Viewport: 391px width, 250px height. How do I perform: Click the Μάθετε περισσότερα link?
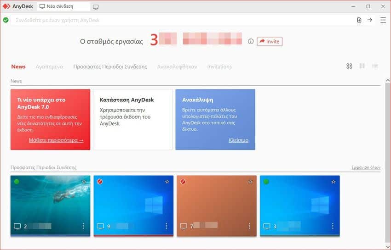[x=56, y=140]
